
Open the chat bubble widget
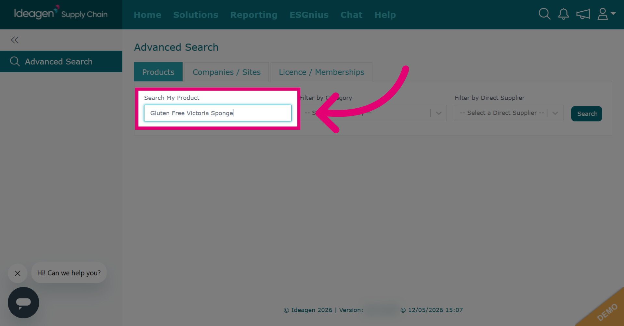coord(23,303)
